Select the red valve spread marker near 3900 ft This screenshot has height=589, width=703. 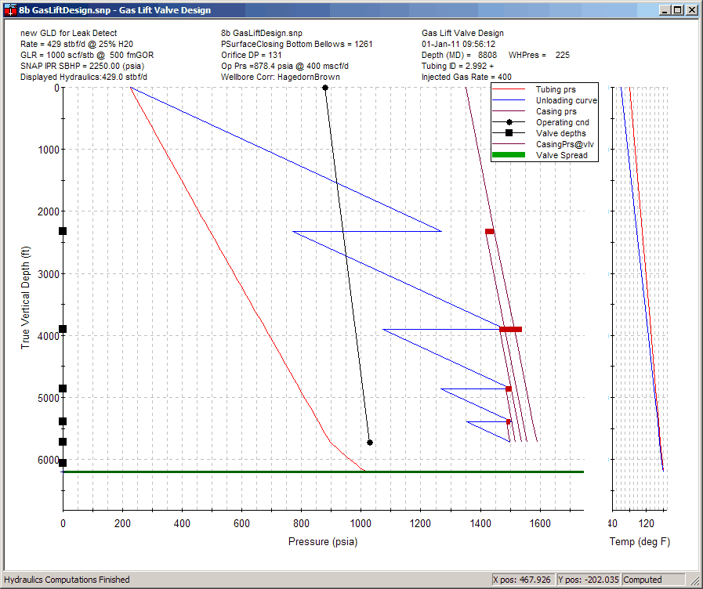[x=511, y=329]
